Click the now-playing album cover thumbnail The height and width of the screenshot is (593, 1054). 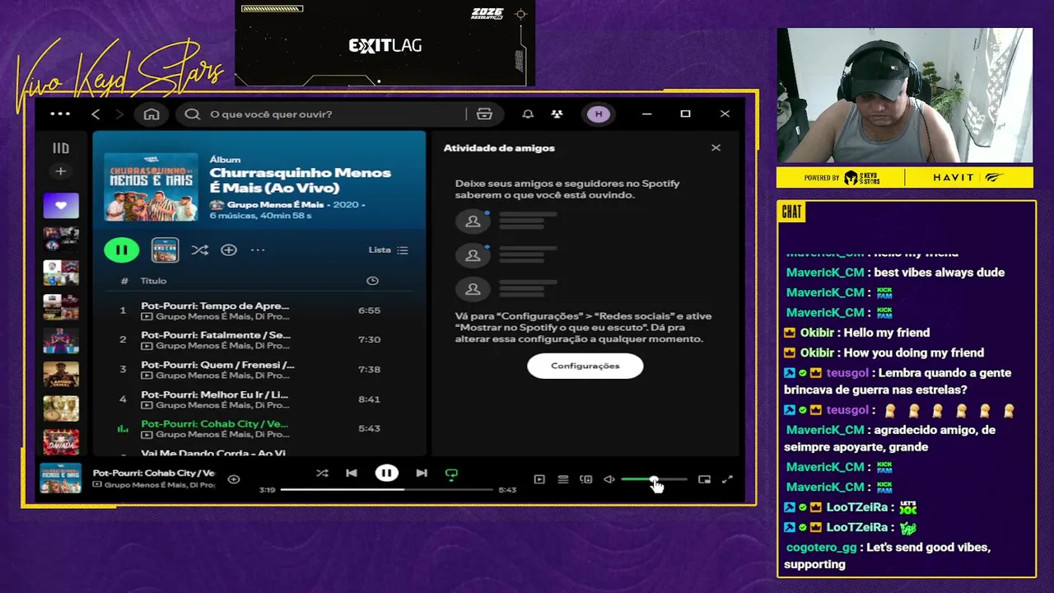pos(61,479)
